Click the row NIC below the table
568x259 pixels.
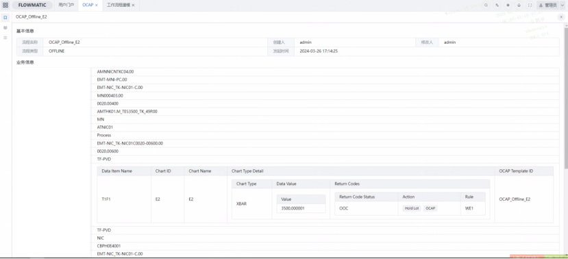click(325, 238)
